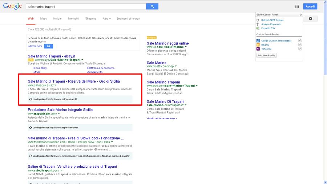Click loading spinner icon for trapanisale.com
The height and width of the screenshot is (184, 327).
pyautogui.click(x=31, y=128)
